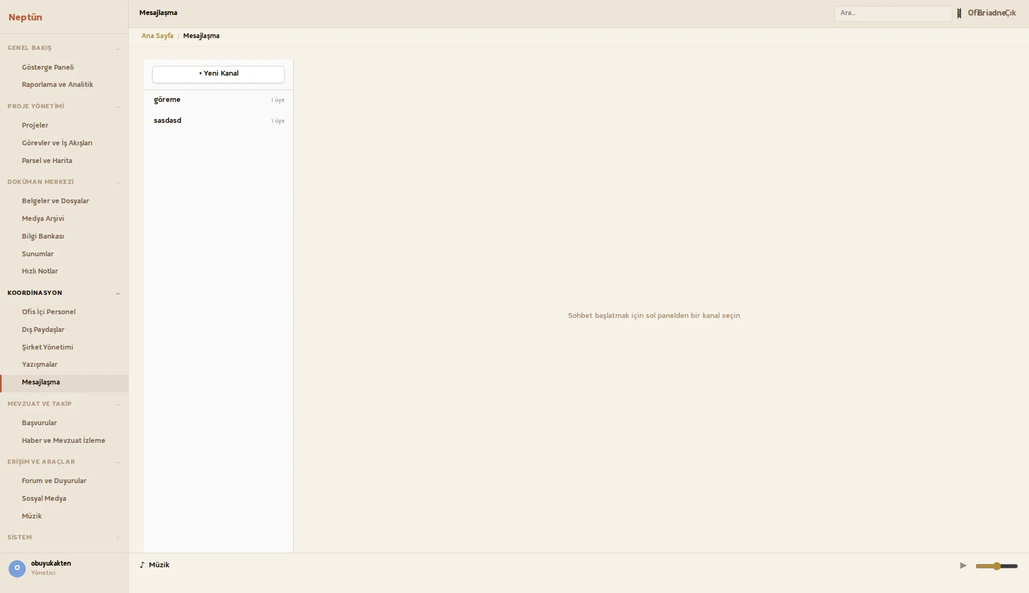Focus the Ara search field
Image resolution: width=1029 pixels, height=593 pixels.
point(893,13)
